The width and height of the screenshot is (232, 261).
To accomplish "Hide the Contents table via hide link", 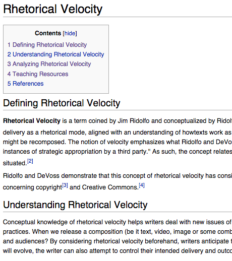I will click(x=70, y=33).
